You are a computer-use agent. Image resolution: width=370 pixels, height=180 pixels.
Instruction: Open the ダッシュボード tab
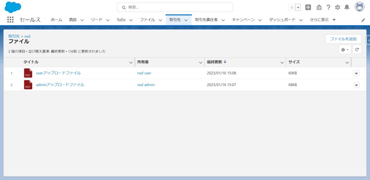point(282,20)
